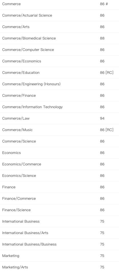This screenshot has width=119, height=271.
Task: Click the 86 # score next to Commerce
Action: [104, 4]
